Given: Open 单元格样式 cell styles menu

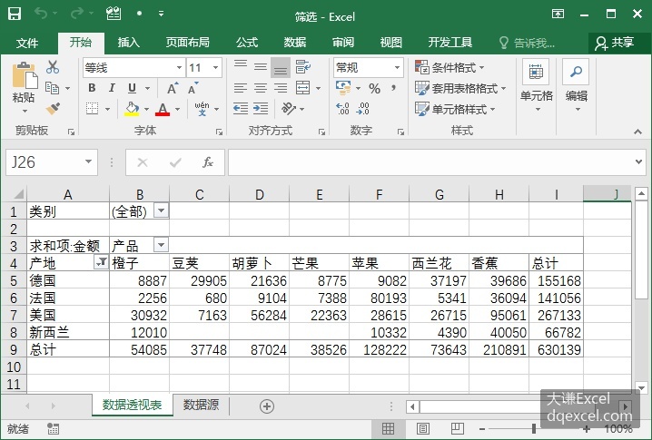Looking at the screenshot, I should click(455, 109).
